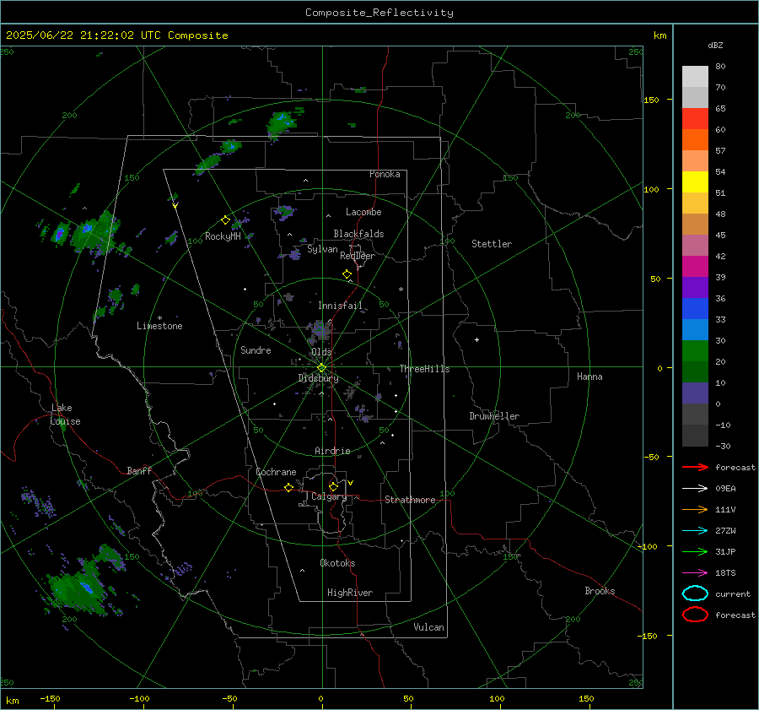Click the 39 dBZ magenta color swatch
Image resolution: width=759 pixels, height=710 pixels.
(x=695, y=267)
